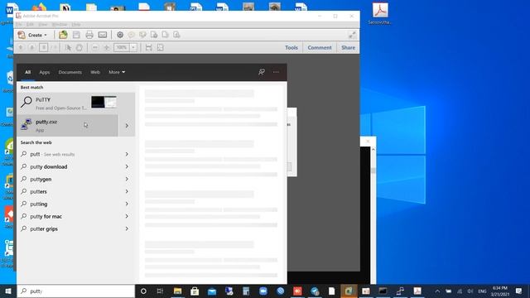Open Acrobat Edit menu
Screen dimensions: 530x298
[30, 24]
